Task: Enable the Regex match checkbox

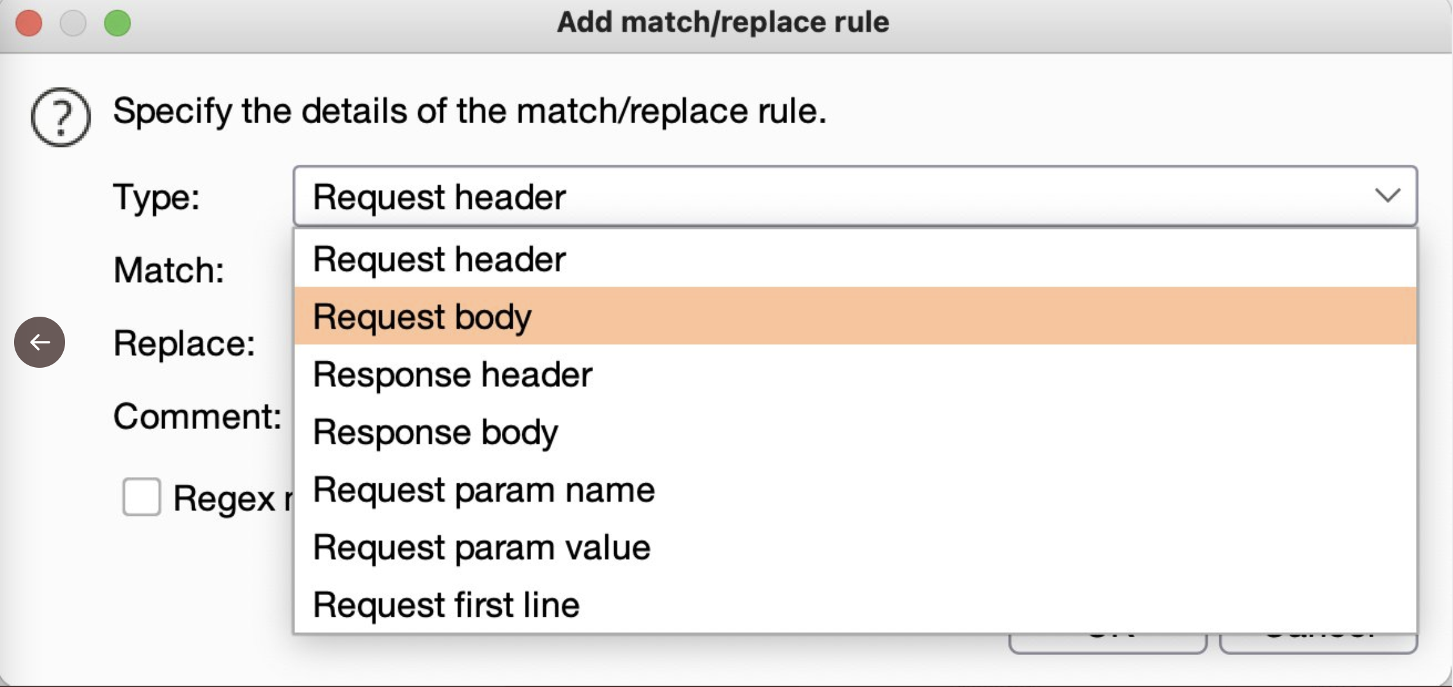Action: tap(141, 497)
